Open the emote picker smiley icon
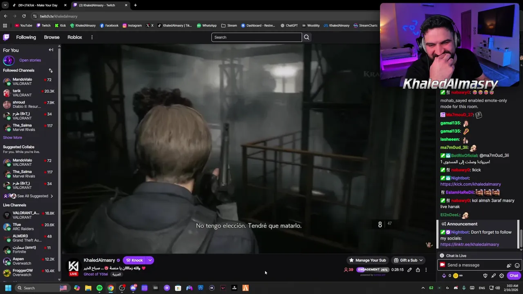Viewport: 523px width, 294px height. [517, 265]
